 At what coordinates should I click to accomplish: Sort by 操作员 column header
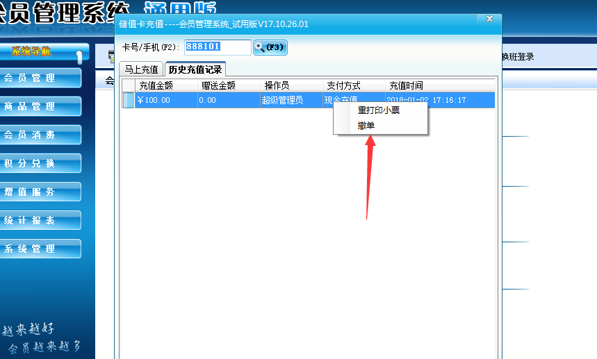tap(291, 85)
